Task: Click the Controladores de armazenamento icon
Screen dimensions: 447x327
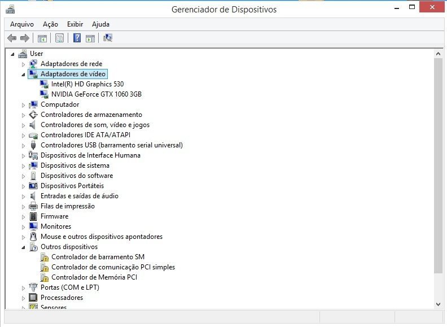Action: coord(33,115)
